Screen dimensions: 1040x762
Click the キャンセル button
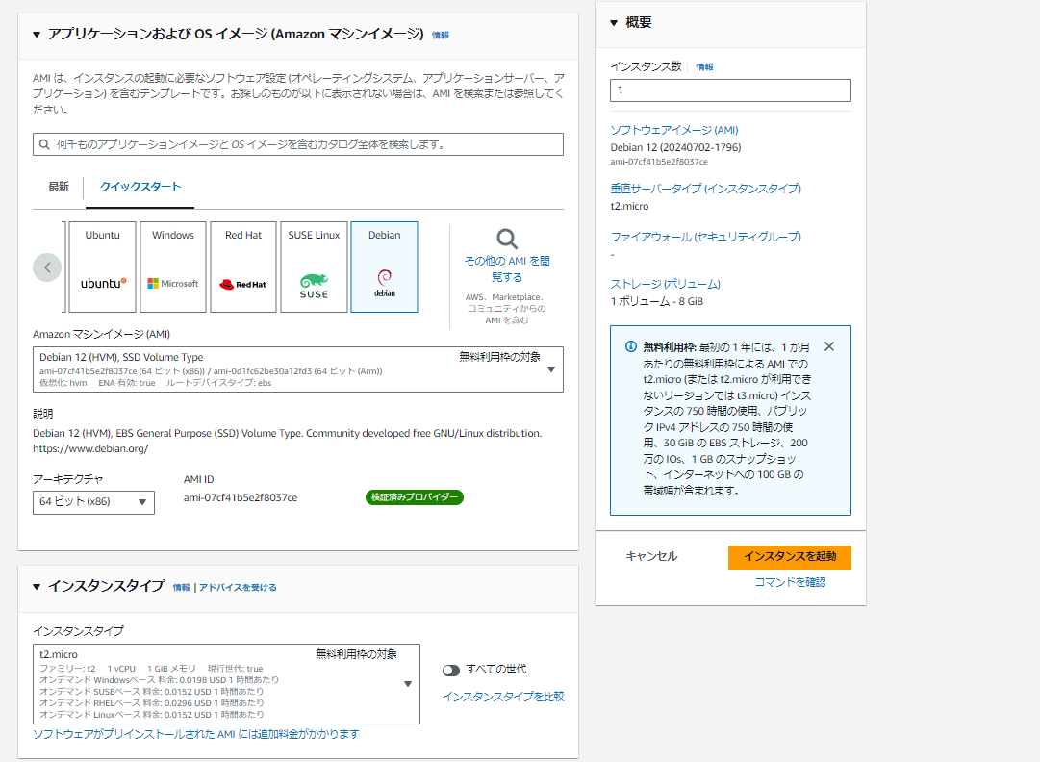(651, 556)
